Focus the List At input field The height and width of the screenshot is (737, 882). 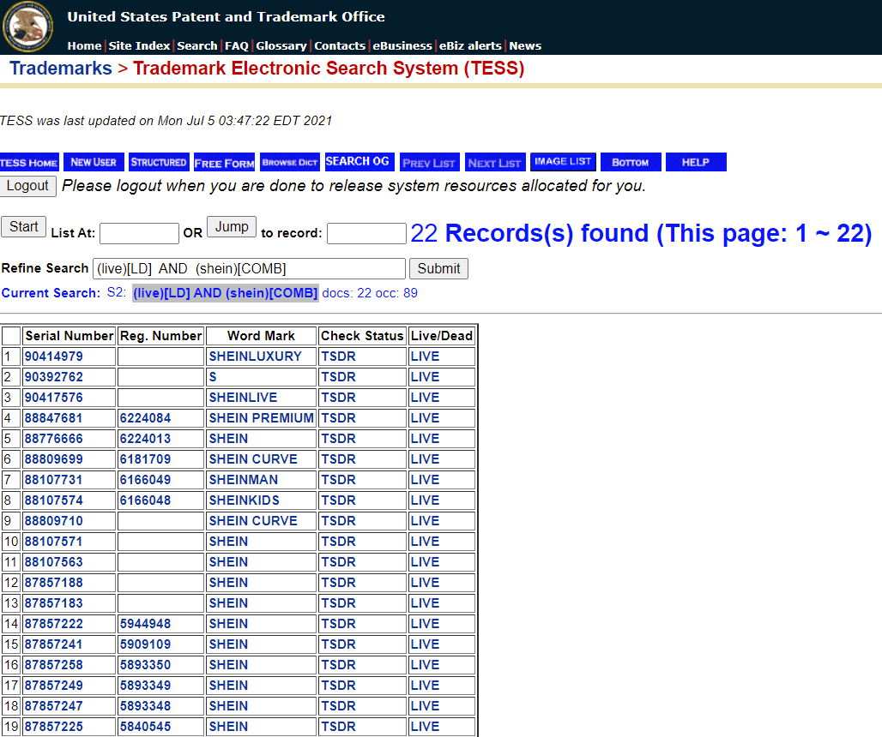click(x=140, y=234)
